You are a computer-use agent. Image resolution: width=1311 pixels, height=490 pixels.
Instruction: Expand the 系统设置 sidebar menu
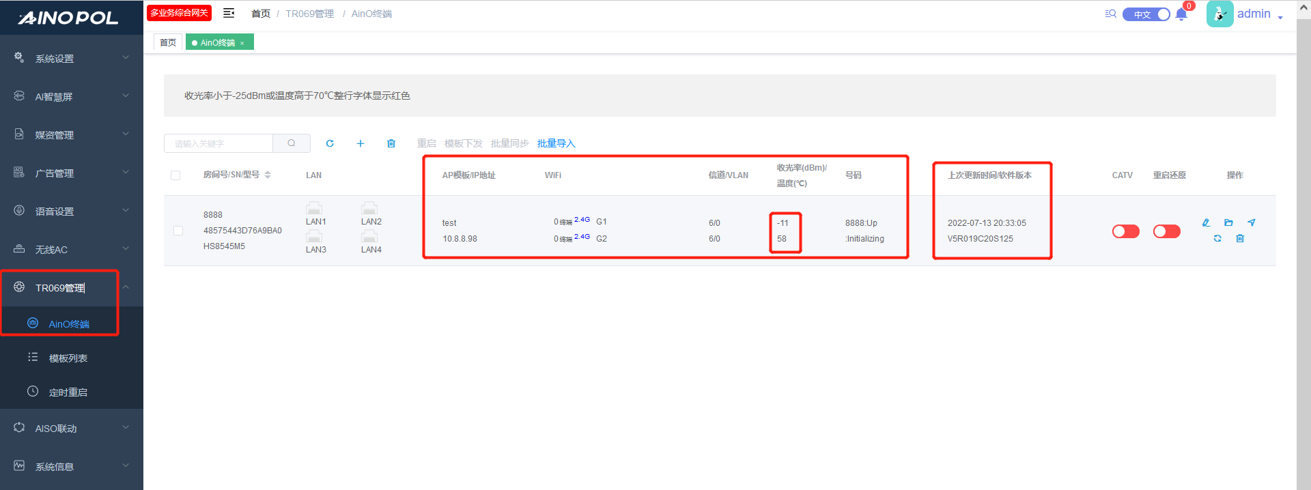(72, 59)
